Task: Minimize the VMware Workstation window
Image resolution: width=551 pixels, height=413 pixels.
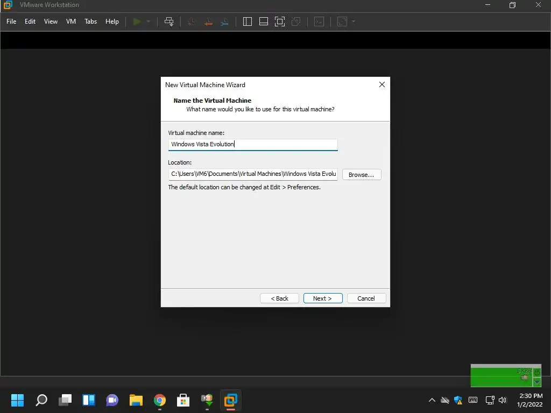Action: pyautogui.click(x=488, y=5)
